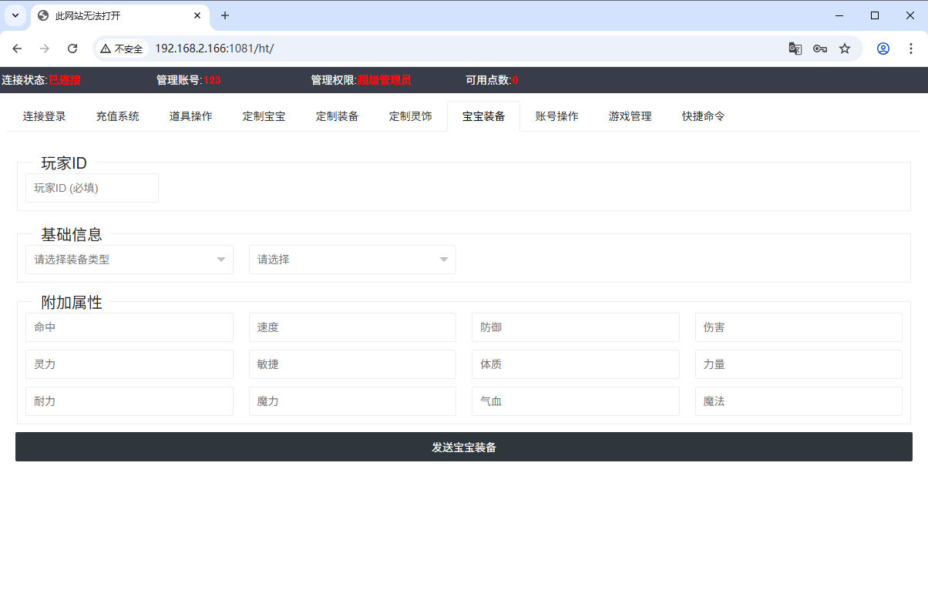Open Chrome three-dot menu
Screen dimensions: 928x590
coord(911,49)
